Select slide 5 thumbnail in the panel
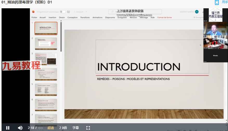 46,90
